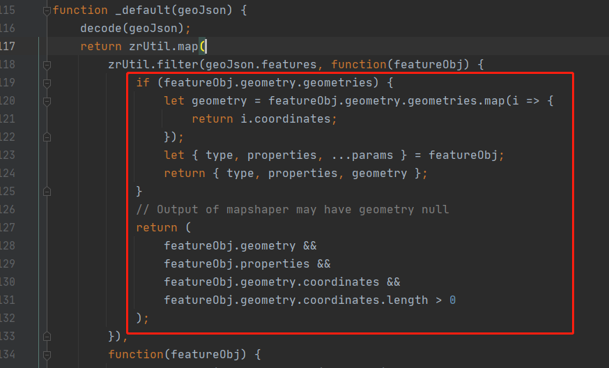Screen dimensions: 609x368
Task: Click 'featureObj.geometry.geometries' in the if condition
Action: click(x=268, y=82)
